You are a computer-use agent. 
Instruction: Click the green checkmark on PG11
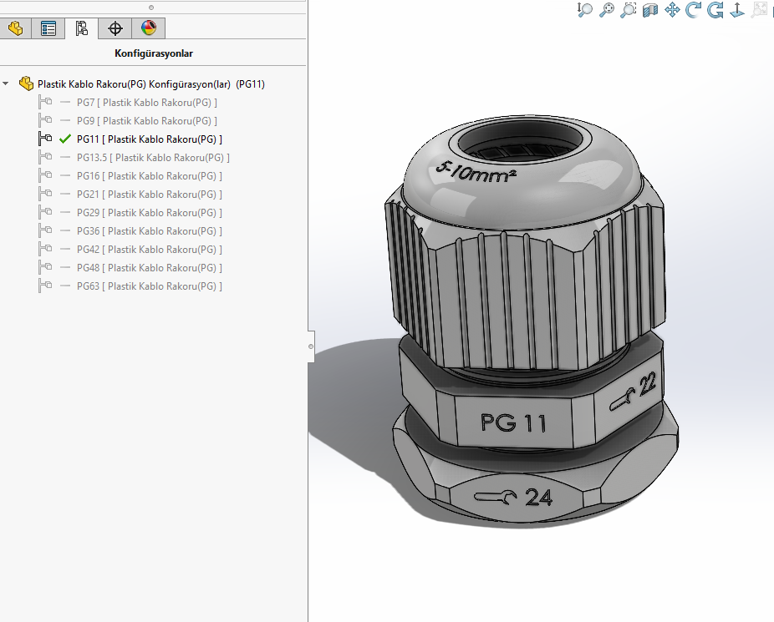click(64, 139)
